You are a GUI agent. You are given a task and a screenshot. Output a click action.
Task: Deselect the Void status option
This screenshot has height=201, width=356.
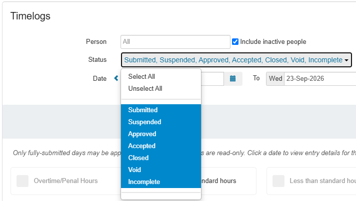click(x=161, y=170)
